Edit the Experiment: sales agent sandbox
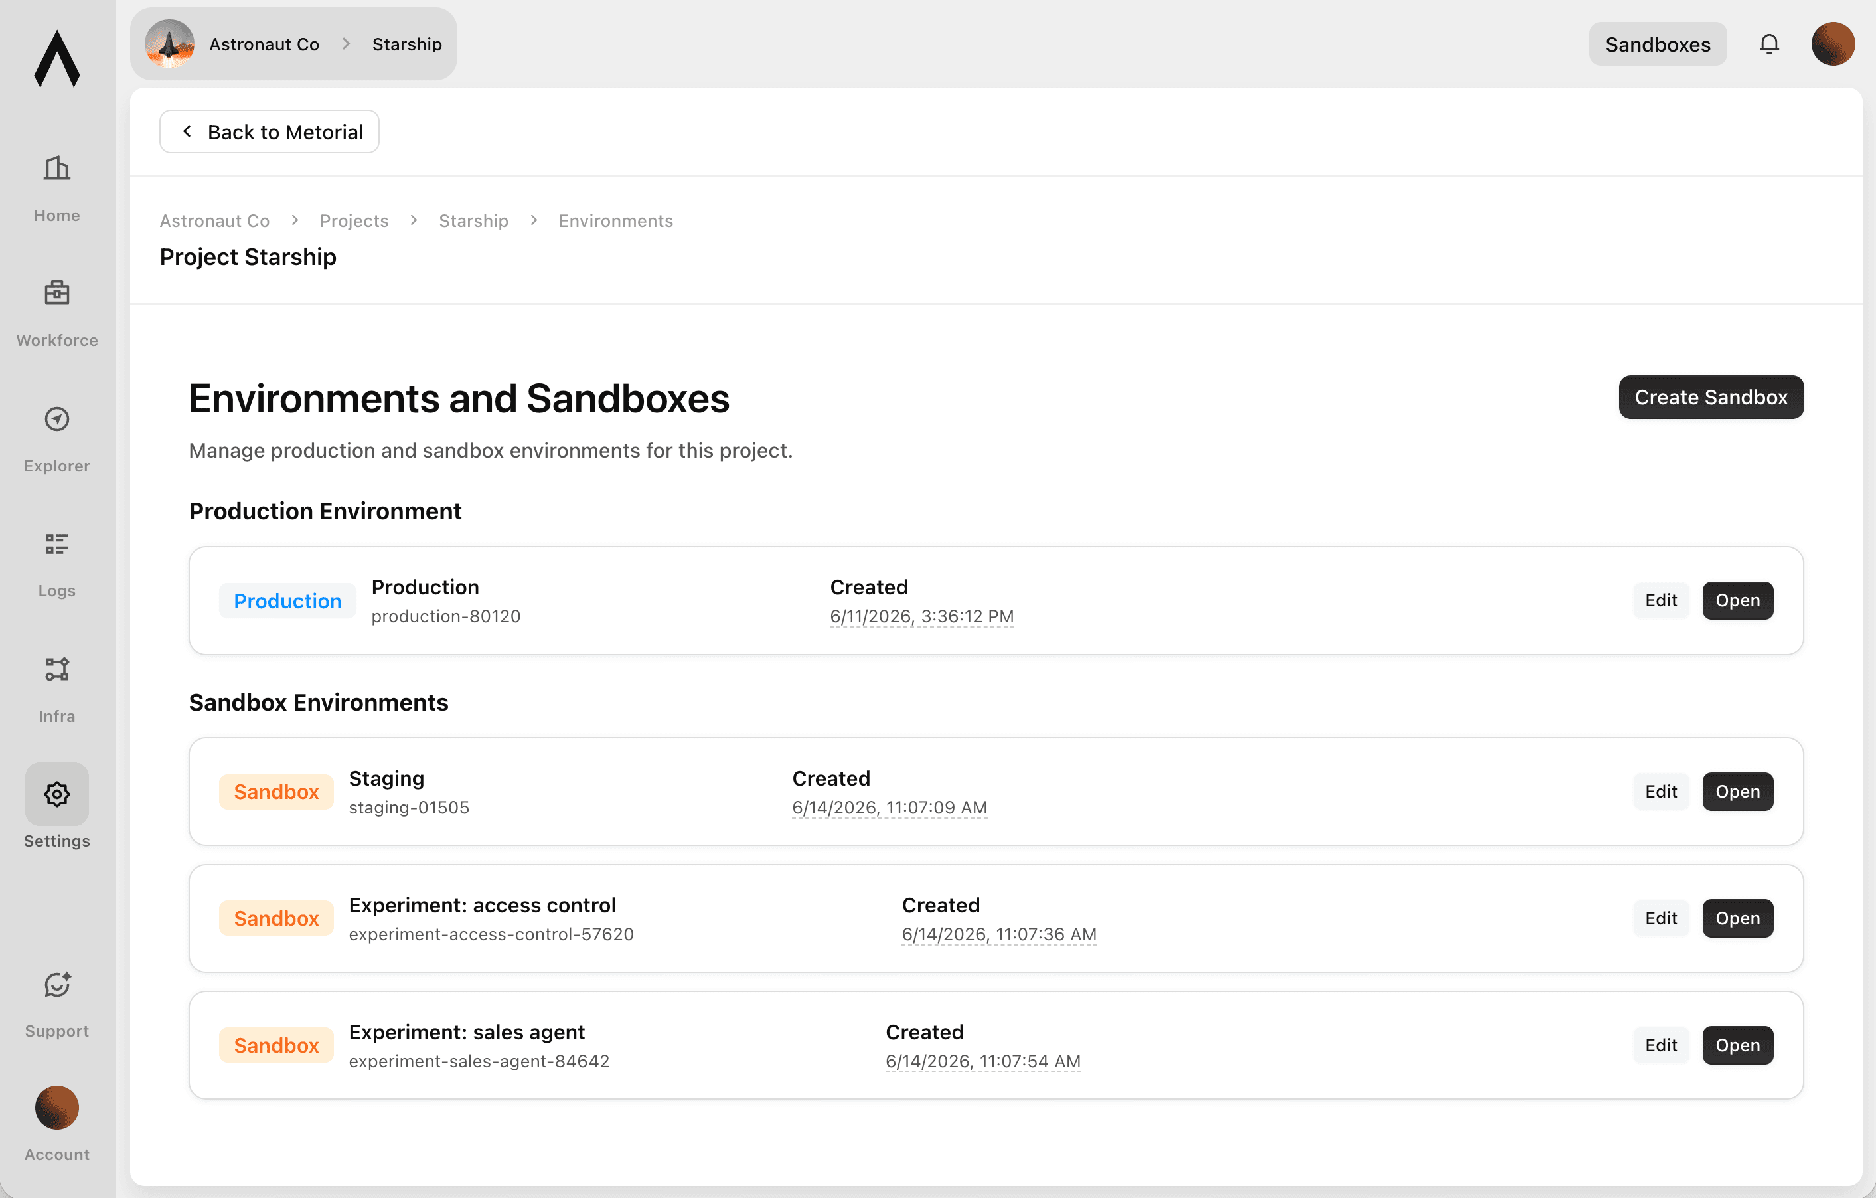This screenshot has height=1198, width=1876. click(x=1660, y=1045)
